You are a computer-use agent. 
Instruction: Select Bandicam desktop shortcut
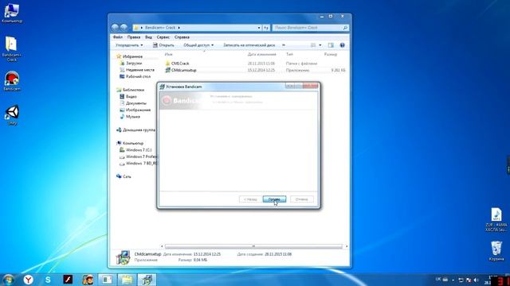coord(12,81)
